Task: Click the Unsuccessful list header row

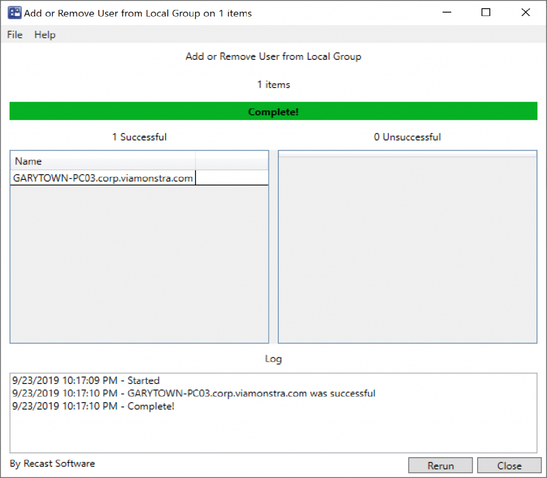Action: pyautogui.click(x=407, y=154)
